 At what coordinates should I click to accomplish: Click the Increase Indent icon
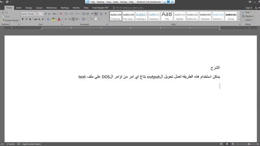pos(88,14)
